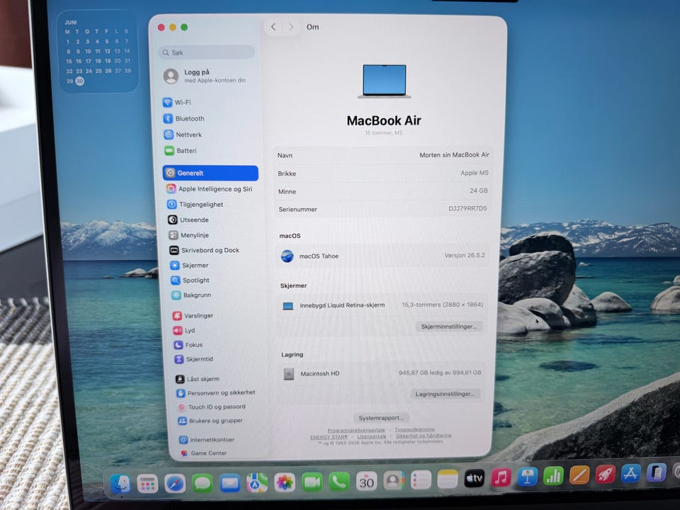This screenshot has height=510, width=680.
Task: Click the 'Versjon 26.5.2' text
Action: point(465,256)
